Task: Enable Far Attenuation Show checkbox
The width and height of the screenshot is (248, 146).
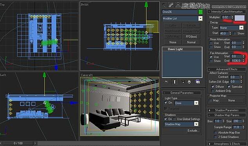Action: 211,61
